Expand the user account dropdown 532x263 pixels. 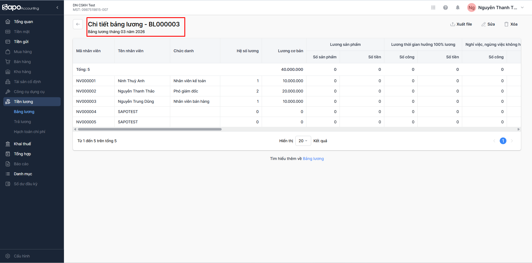click(x=522, y=7)
